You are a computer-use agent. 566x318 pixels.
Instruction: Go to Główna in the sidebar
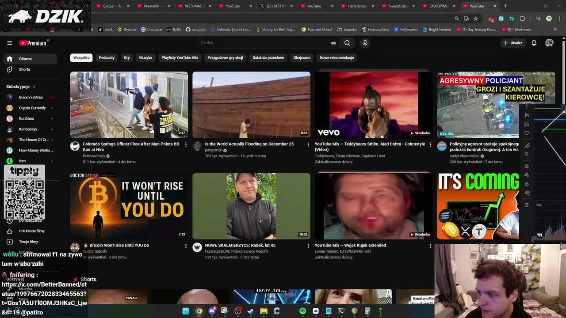pos(30,59)
